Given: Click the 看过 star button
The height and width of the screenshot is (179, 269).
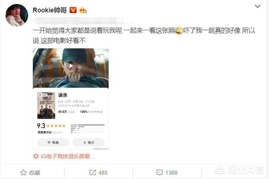Looking at the screenshot, I should (x=89, y=143).
